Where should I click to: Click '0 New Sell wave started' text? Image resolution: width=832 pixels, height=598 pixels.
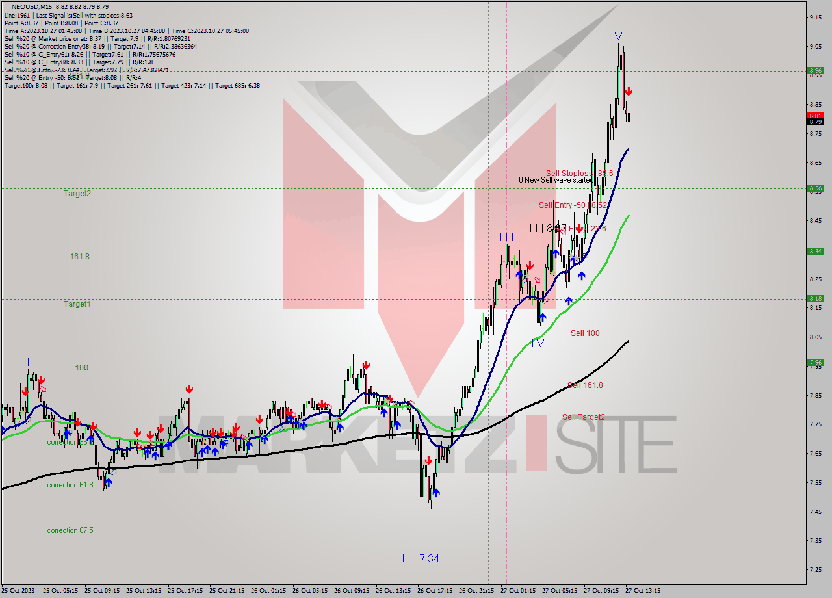[x=556, y=180]
